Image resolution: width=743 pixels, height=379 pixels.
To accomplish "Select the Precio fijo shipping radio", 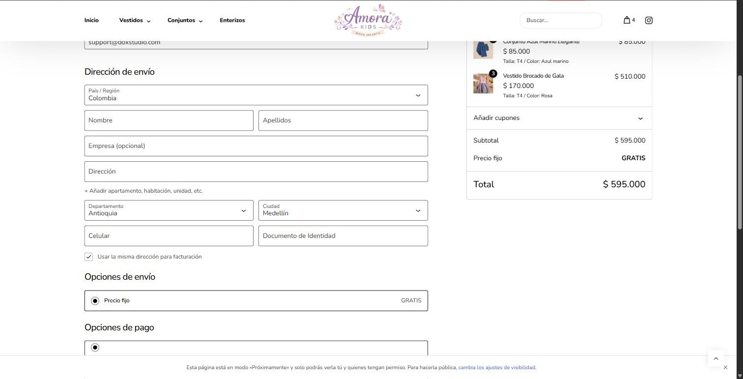I will 95,300.
